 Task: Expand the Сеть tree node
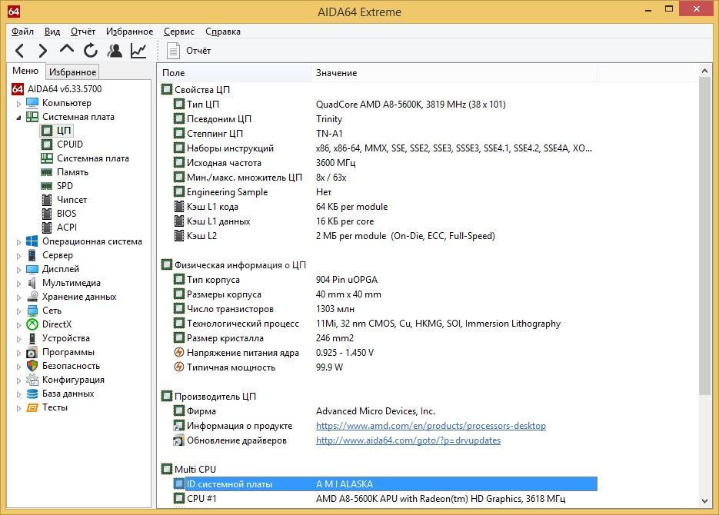[x=18, y=311]
